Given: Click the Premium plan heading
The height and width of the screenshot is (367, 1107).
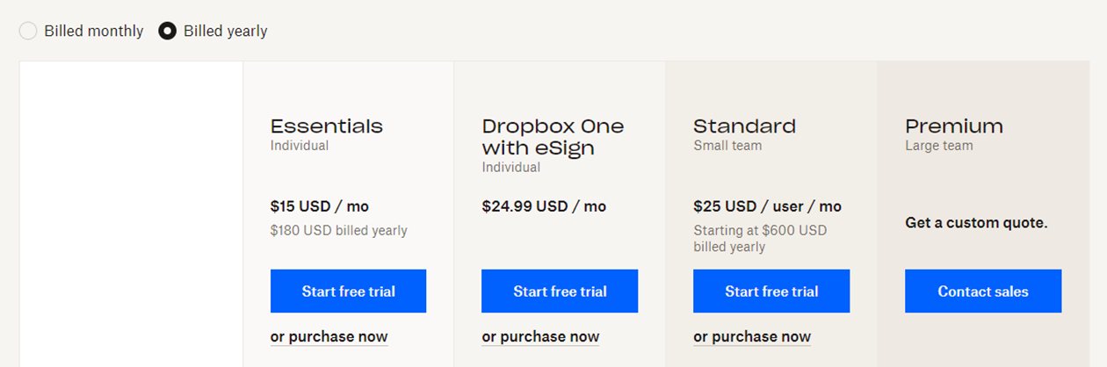Looking at the screenshot, I should pos(954,126).
